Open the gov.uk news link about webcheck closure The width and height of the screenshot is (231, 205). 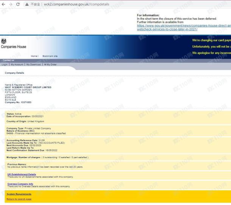184,27
